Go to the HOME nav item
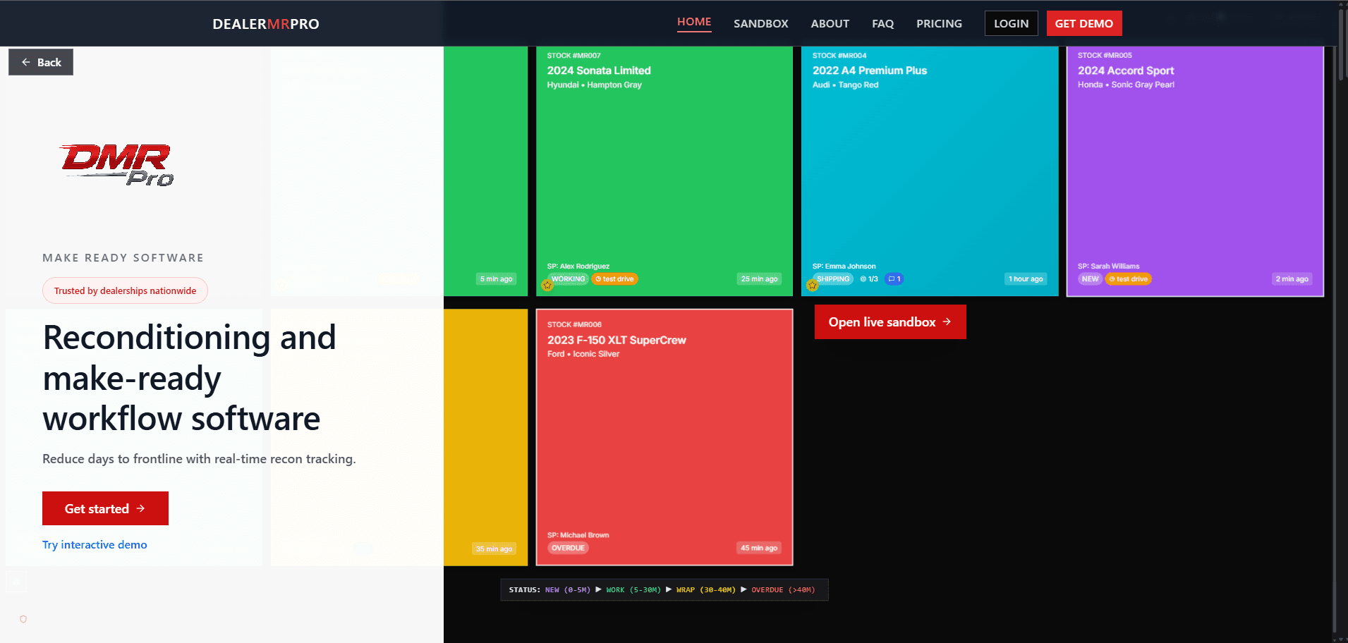Viewport: 1348px width, 643px height. click(694, 22)
